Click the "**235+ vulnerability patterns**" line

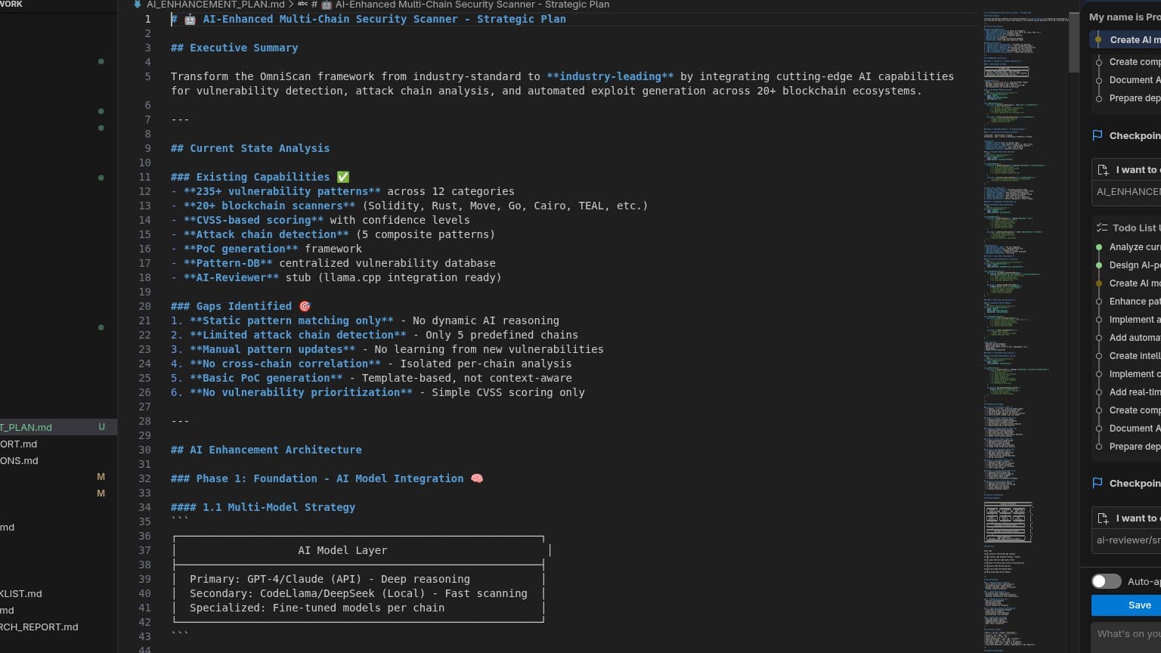[342, 191]
